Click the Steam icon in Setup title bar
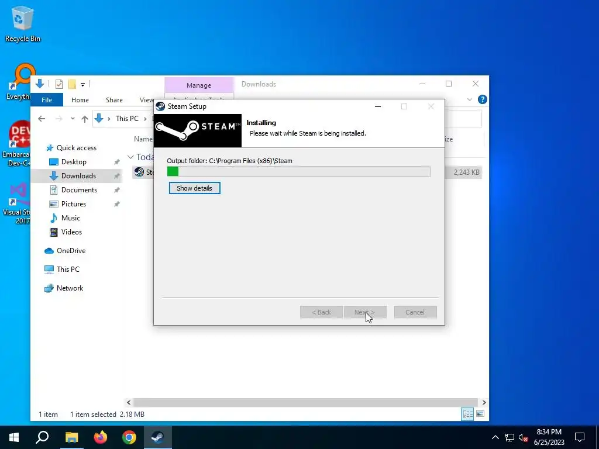599x449 pixels. pyautogui.click(x=160, y=106)
